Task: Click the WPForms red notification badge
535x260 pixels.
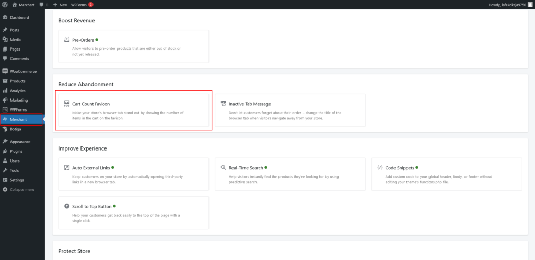Action: (91, 4)
